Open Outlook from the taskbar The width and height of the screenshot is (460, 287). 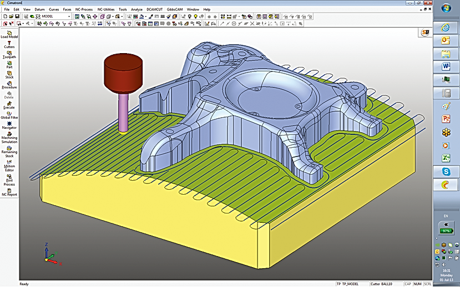(446, 40)
